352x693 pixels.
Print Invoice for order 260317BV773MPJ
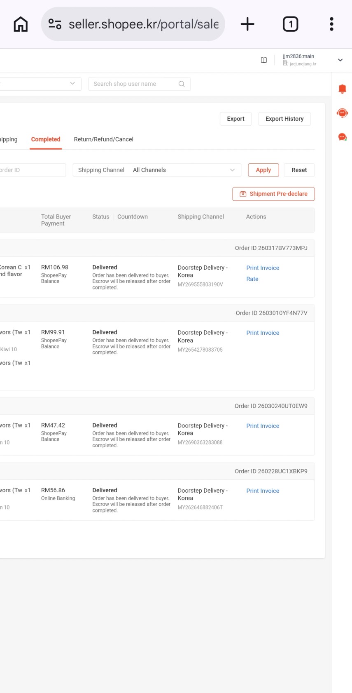click(263, 268)
